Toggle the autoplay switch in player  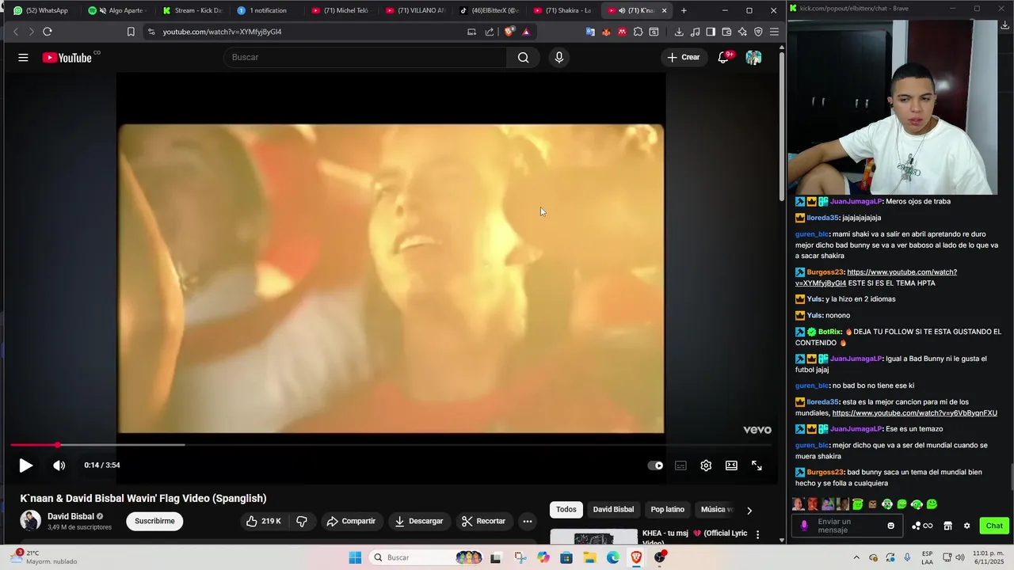[655, 465]
